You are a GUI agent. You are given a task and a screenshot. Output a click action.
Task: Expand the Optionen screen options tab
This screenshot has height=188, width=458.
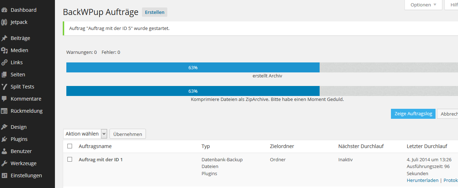coord(423,5)
